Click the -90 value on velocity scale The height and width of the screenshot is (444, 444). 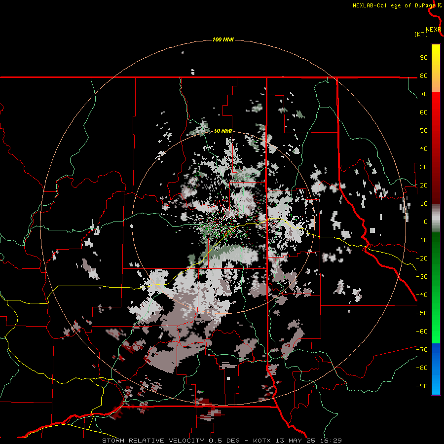[x=422, y=386]
